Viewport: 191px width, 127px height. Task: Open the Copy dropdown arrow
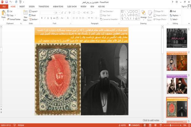click(15, 15)
